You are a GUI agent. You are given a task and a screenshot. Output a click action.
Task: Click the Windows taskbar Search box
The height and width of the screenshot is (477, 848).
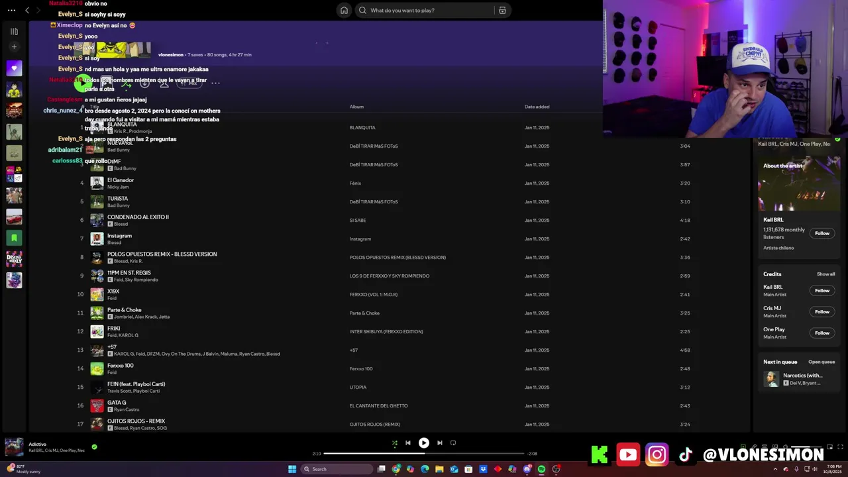337,469
